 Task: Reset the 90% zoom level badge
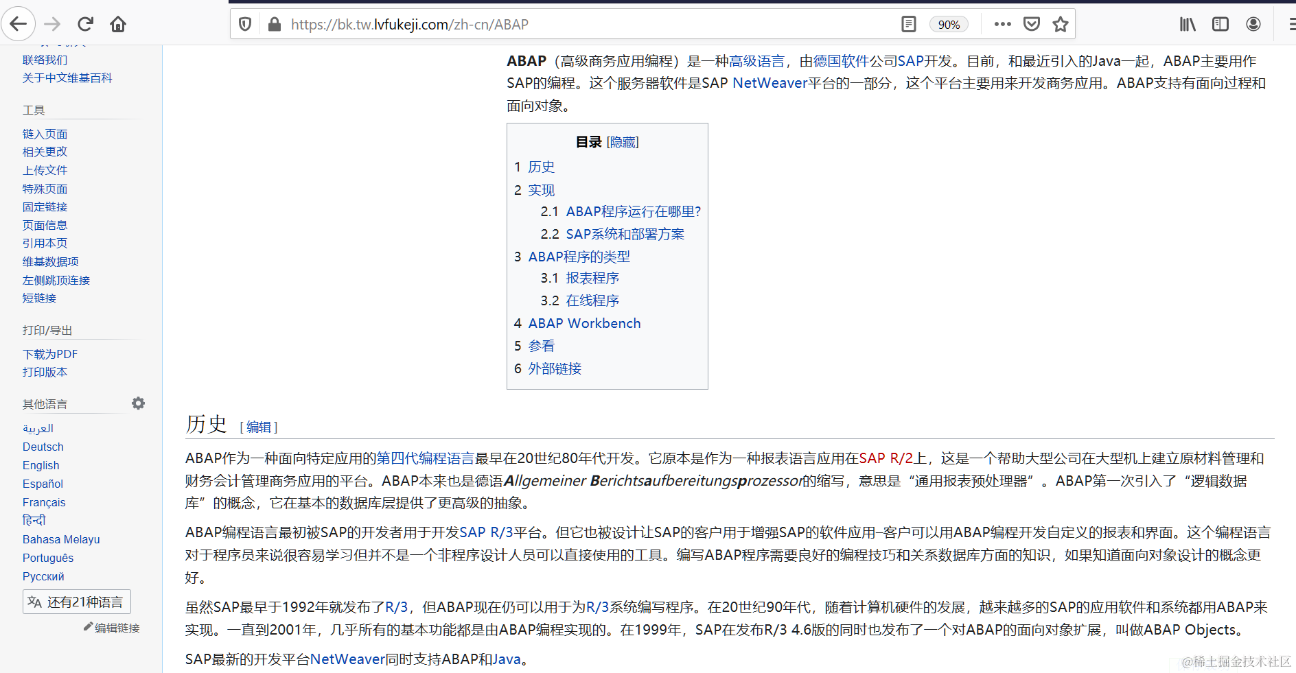(949, 25)
